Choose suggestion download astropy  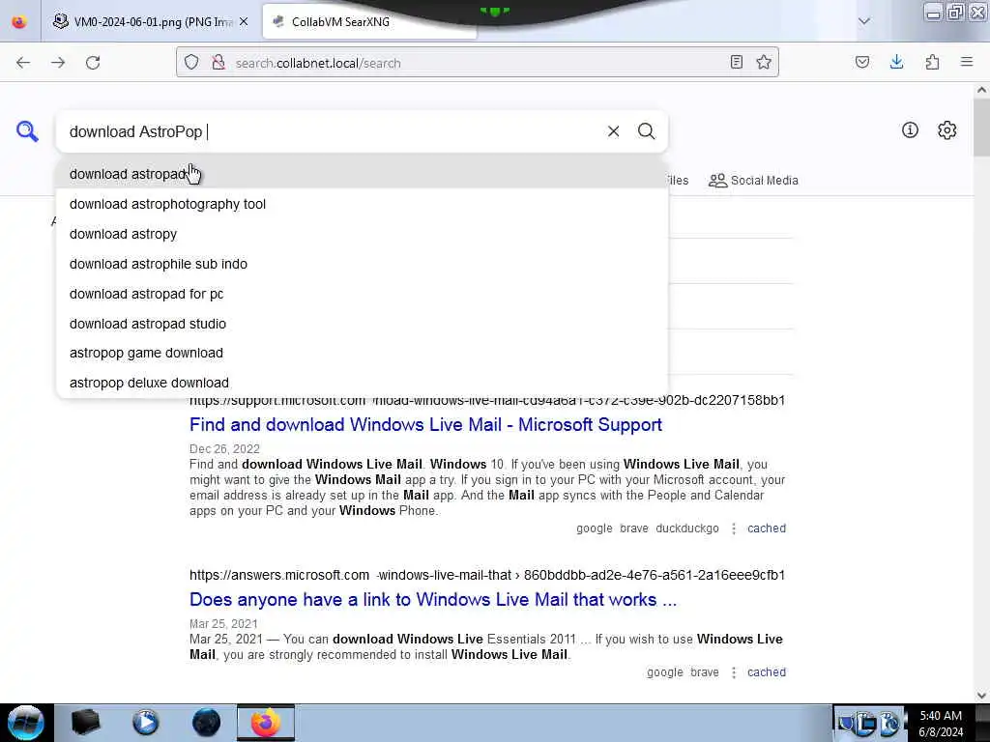(x=362, y=234)
